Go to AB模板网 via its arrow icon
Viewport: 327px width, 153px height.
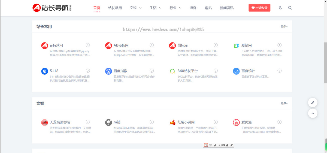click(152, 45)
